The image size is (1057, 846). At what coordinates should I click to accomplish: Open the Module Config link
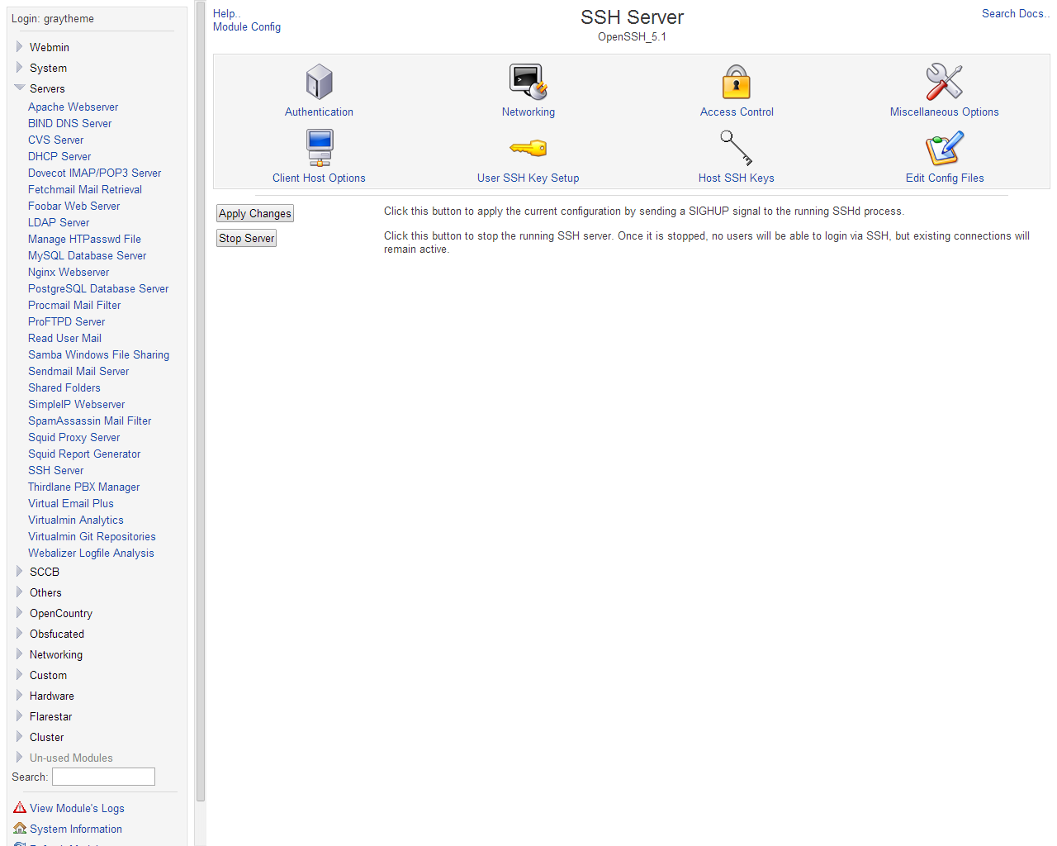(247, 27)
